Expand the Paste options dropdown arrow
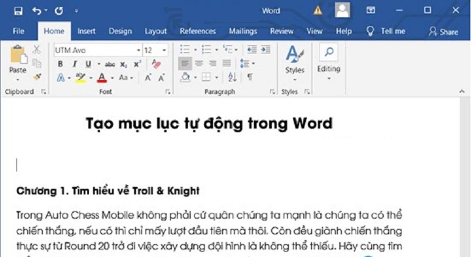471x257 pixels. [18, 79]
